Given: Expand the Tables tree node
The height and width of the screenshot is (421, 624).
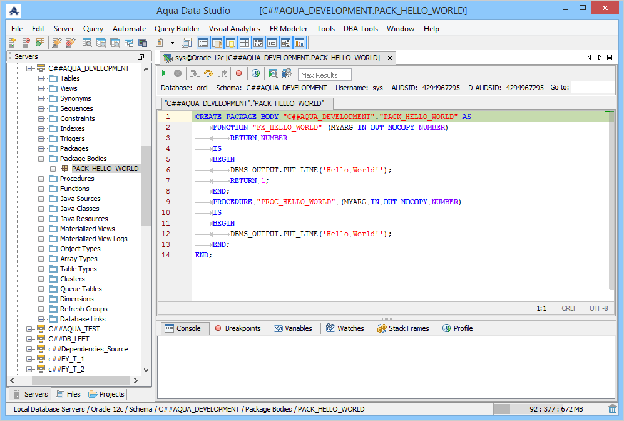Looking at the screenshot, I should coord(41,78).
